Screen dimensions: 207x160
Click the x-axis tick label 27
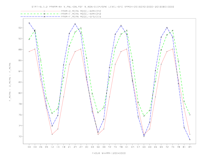tap(81, 147)
